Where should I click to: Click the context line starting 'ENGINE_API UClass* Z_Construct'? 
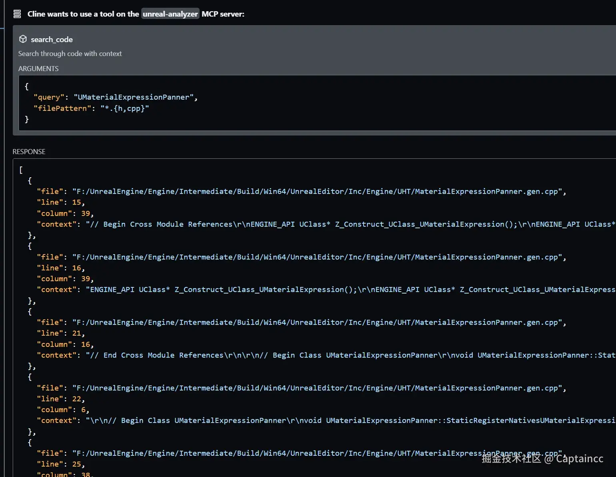(x=326, y=290)
